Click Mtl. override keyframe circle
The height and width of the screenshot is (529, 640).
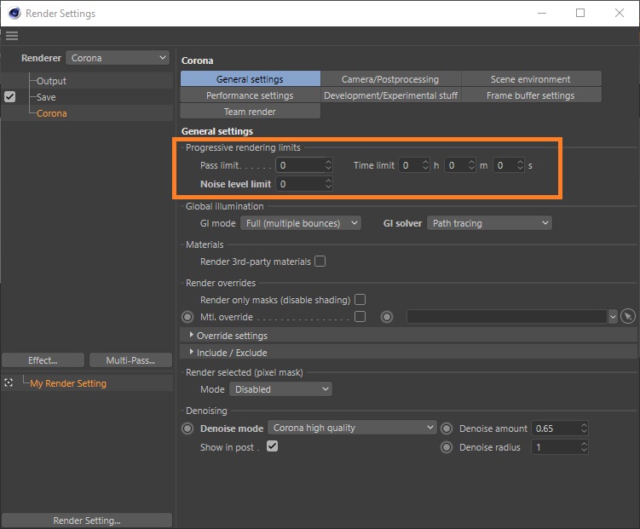pos(187,316)
